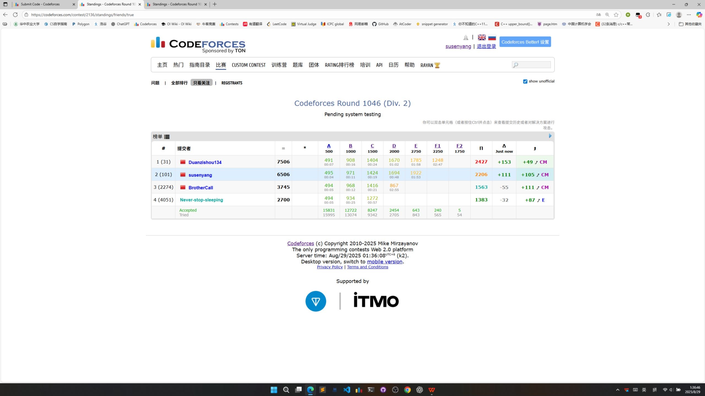705x396 pixels.
Task: Open the 问题 problems tab
Action: (x=155, y=83)
